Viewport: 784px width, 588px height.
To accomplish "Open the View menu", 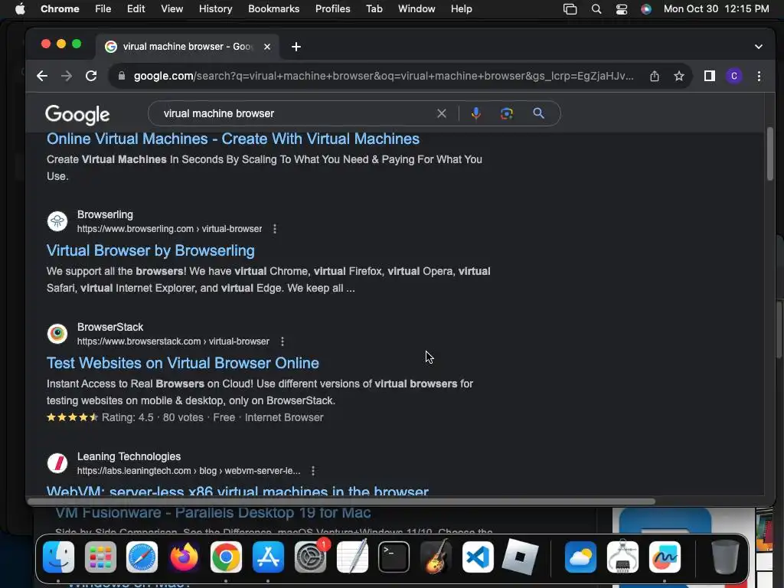I will pyautogui.click(x=172, y=9).
